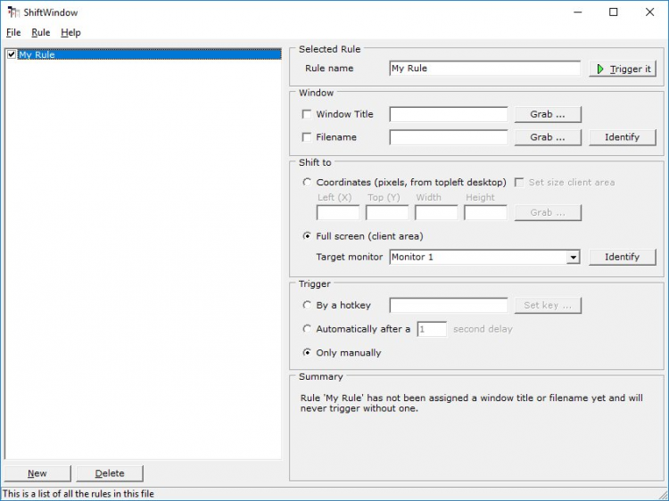This screenshot has width=669, height=501.
Task: Click the Height coordinate field
Action: click(x=485, y=212)
